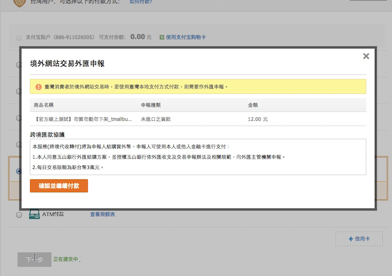Click the 商品名稱 column header
392x276 pixels.
(43, 105)
